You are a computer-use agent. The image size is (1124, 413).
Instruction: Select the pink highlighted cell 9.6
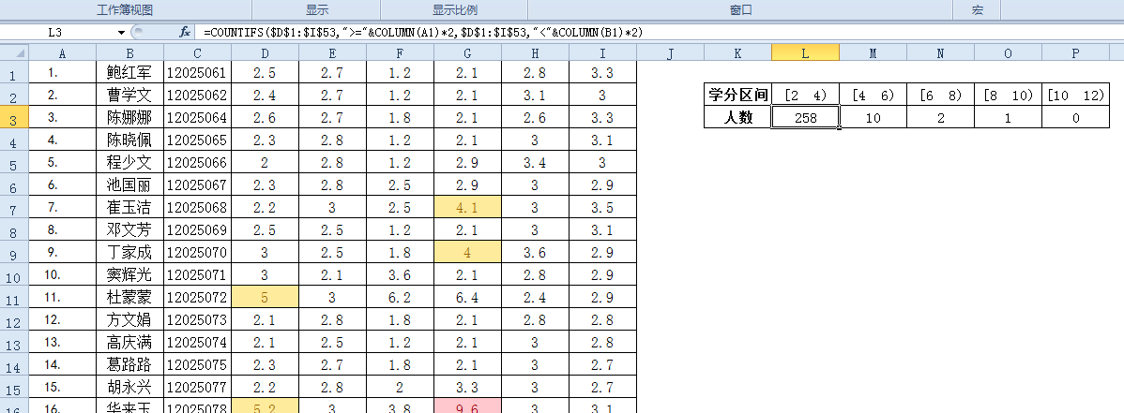467,406
